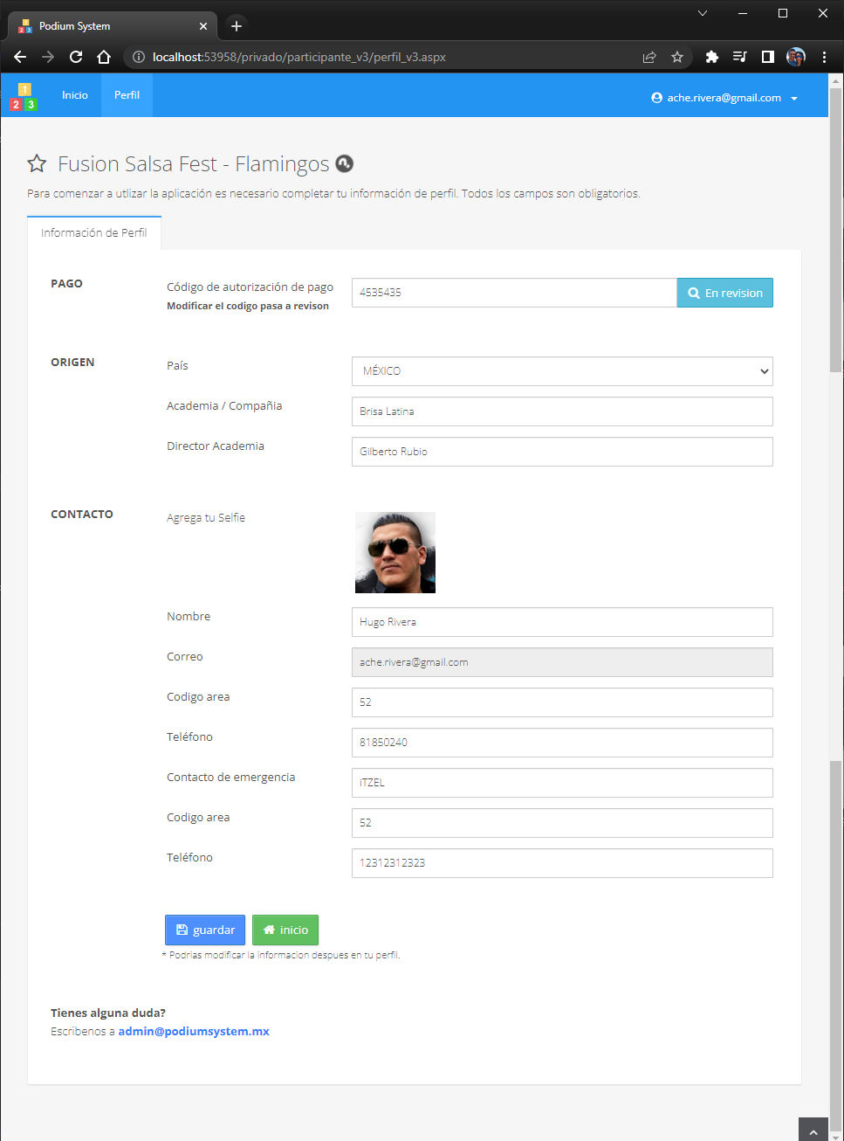
Task: Reload the page with the refresh icon
Action: (x=76, y=57)
